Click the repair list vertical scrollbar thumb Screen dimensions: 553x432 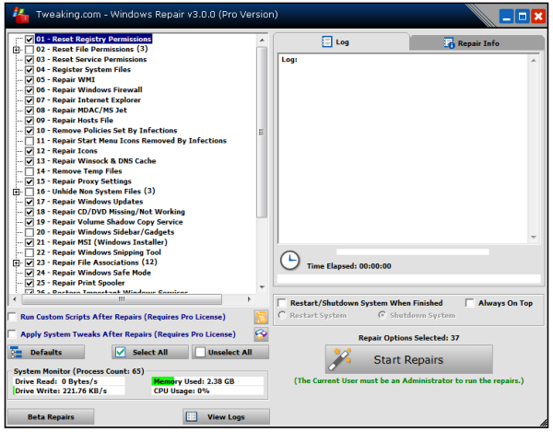[262, 132]
